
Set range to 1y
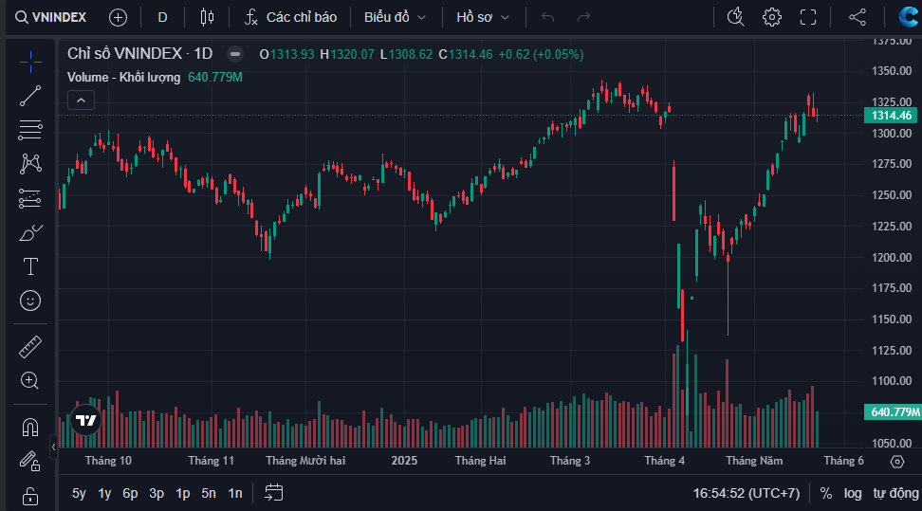104,493
